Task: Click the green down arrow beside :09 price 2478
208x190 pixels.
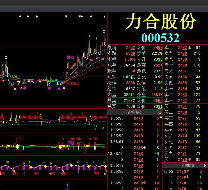Action: click(x=188, y=177)
